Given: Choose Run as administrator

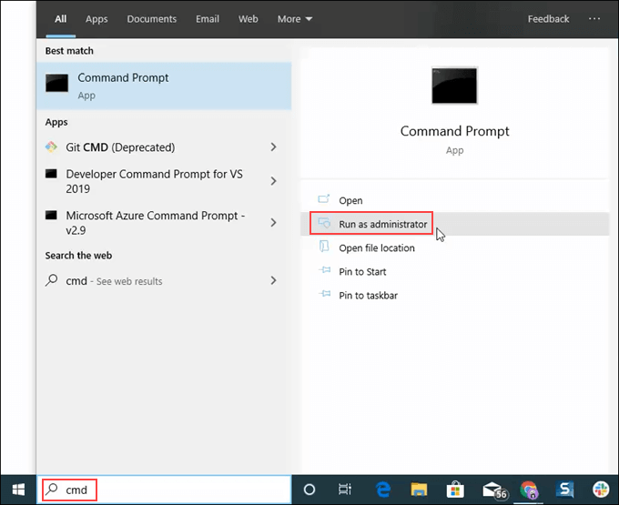Looking at the screenshot, I should (454, 224).
